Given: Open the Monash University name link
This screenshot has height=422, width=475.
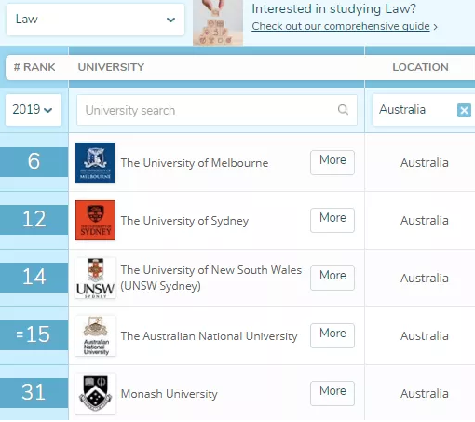Looking at the screenshot, I should (x=170, y=394).
